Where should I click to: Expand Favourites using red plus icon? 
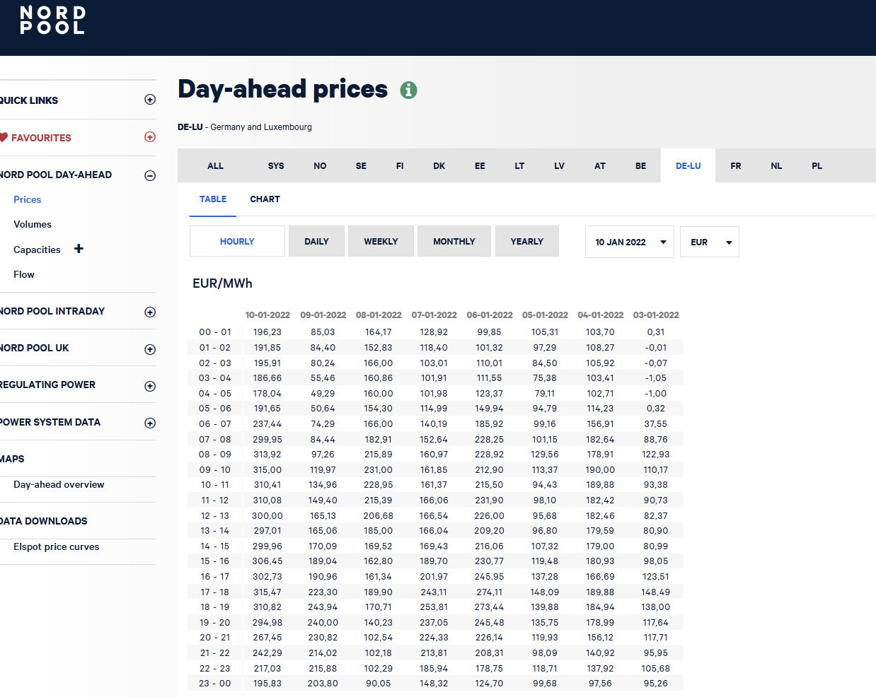[150, 137]
